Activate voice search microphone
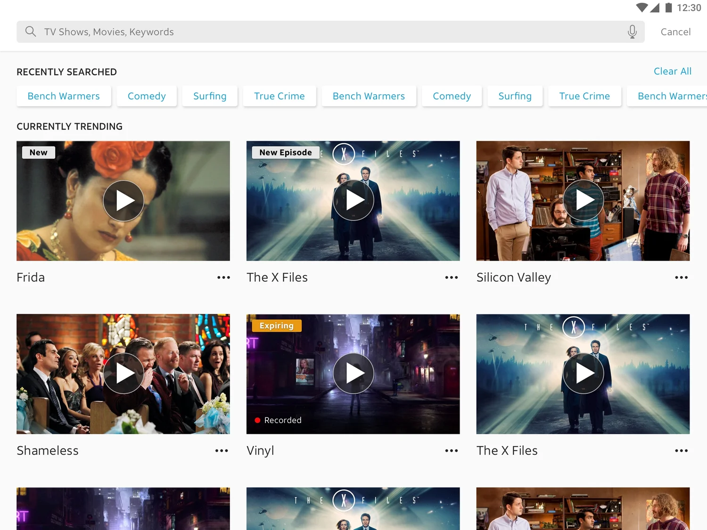Viewport: 707px width, 530px height. click(x=632, y=32)
